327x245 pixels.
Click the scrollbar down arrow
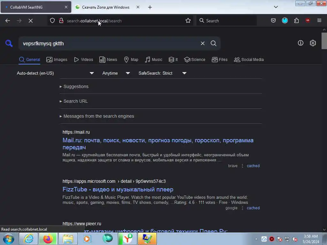click(x=324, y=230)
